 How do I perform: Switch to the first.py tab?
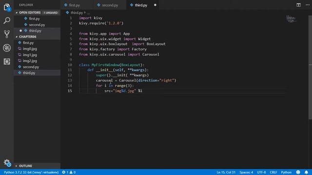(74, 5)
